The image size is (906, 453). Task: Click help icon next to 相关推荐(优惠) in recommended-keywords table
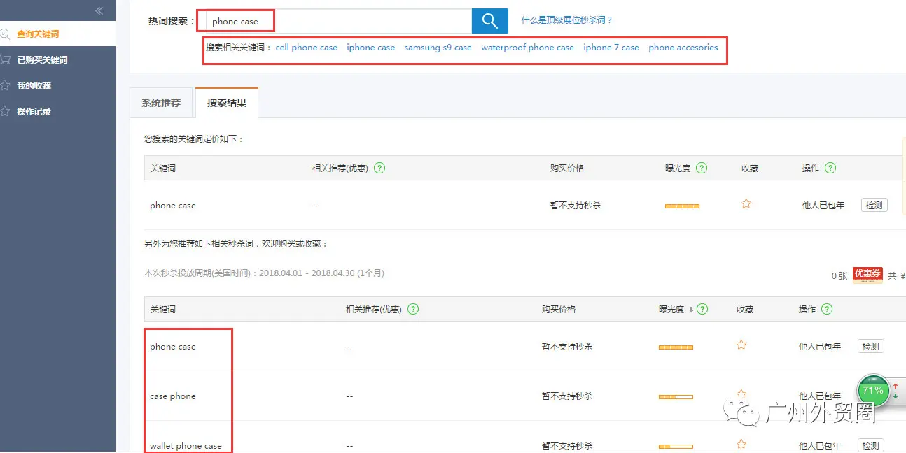point(413,309)
